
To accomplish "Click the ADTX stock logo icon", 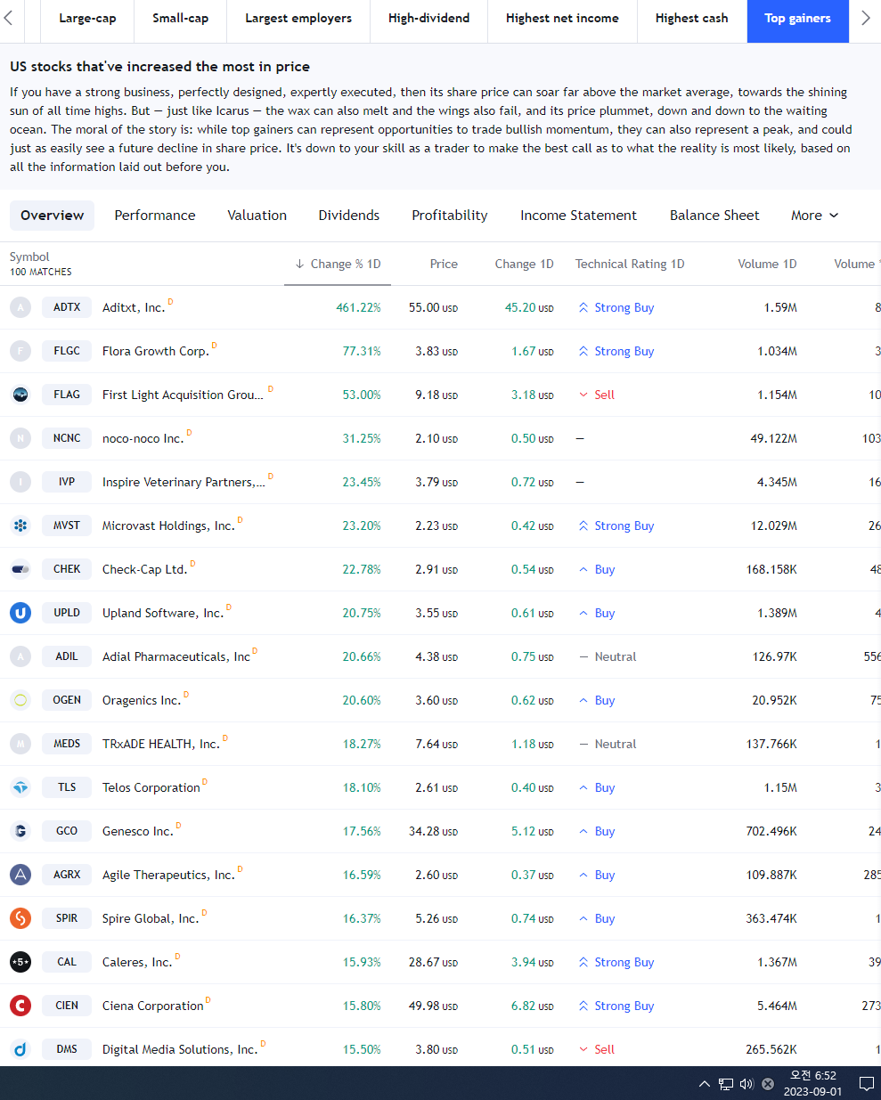I will 20,307.
